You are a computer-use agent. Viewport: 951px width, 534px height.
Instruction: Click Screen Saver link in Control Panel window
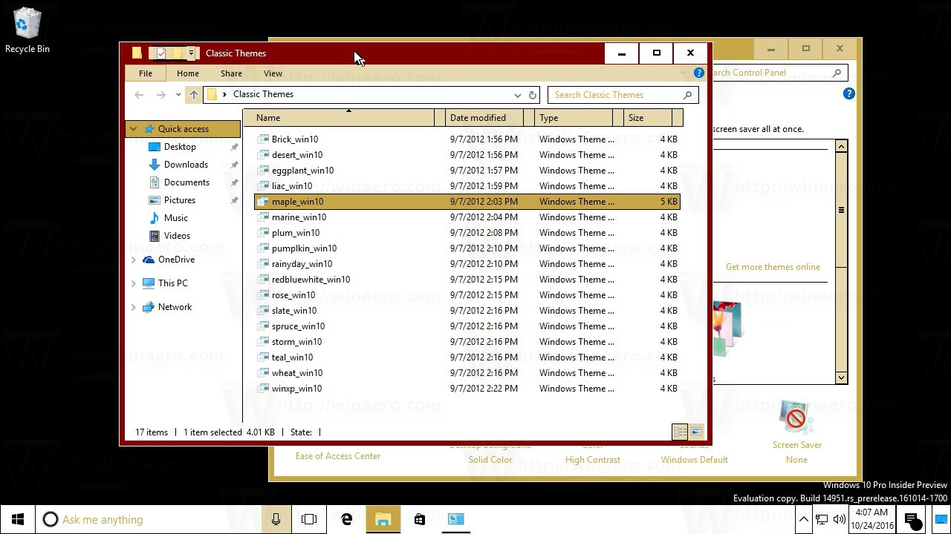coord(796,445)
